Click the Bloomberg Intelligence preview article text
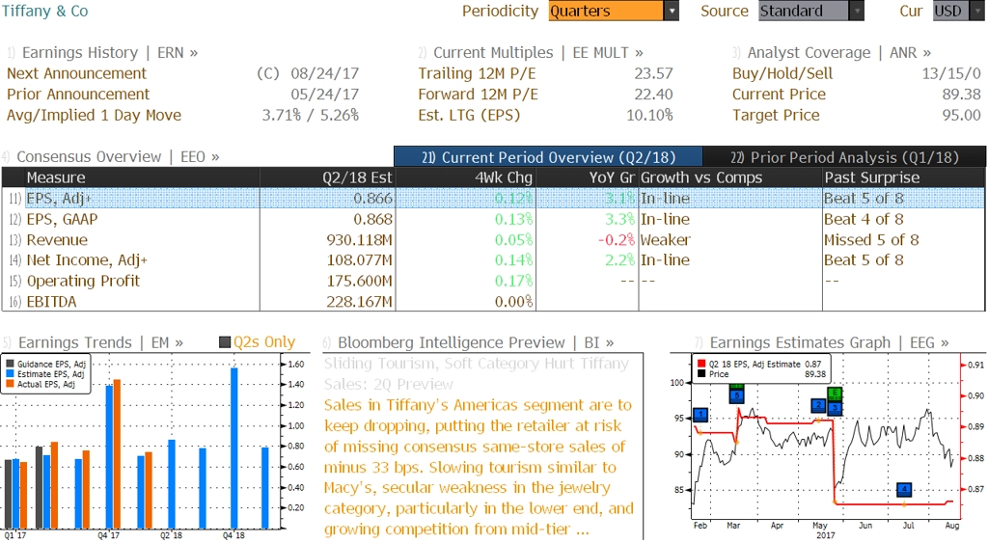The image size is (988, 543). [479, 467]
